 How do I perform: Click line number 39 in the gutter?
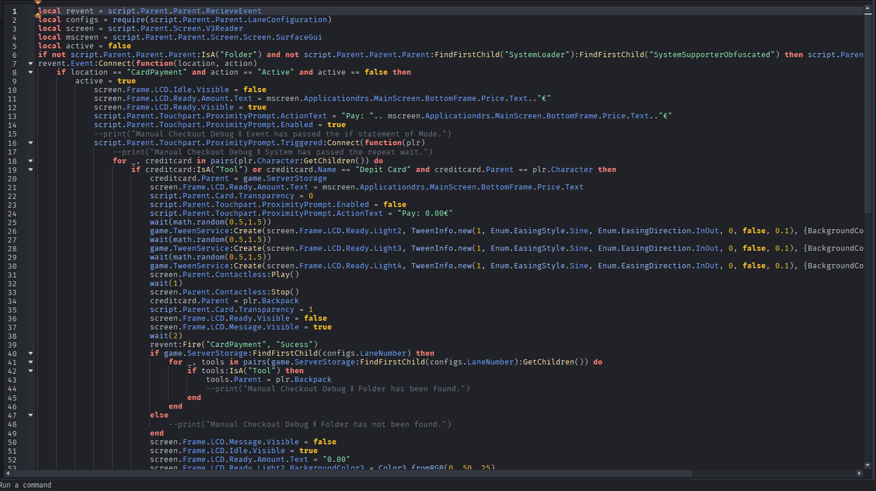coord(13,345)
